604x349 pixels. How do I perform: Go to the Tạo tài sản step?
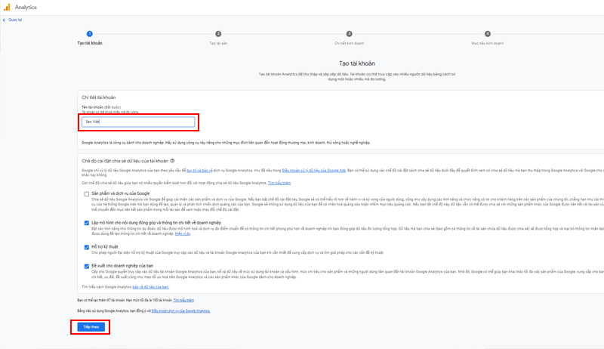[x=218, y=43]
